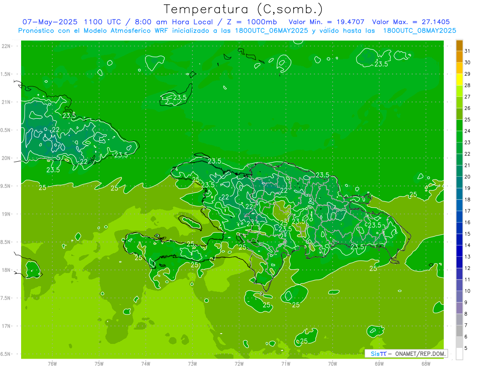
Task: Click the 21N latitude axis label
Action: [6, 102]
